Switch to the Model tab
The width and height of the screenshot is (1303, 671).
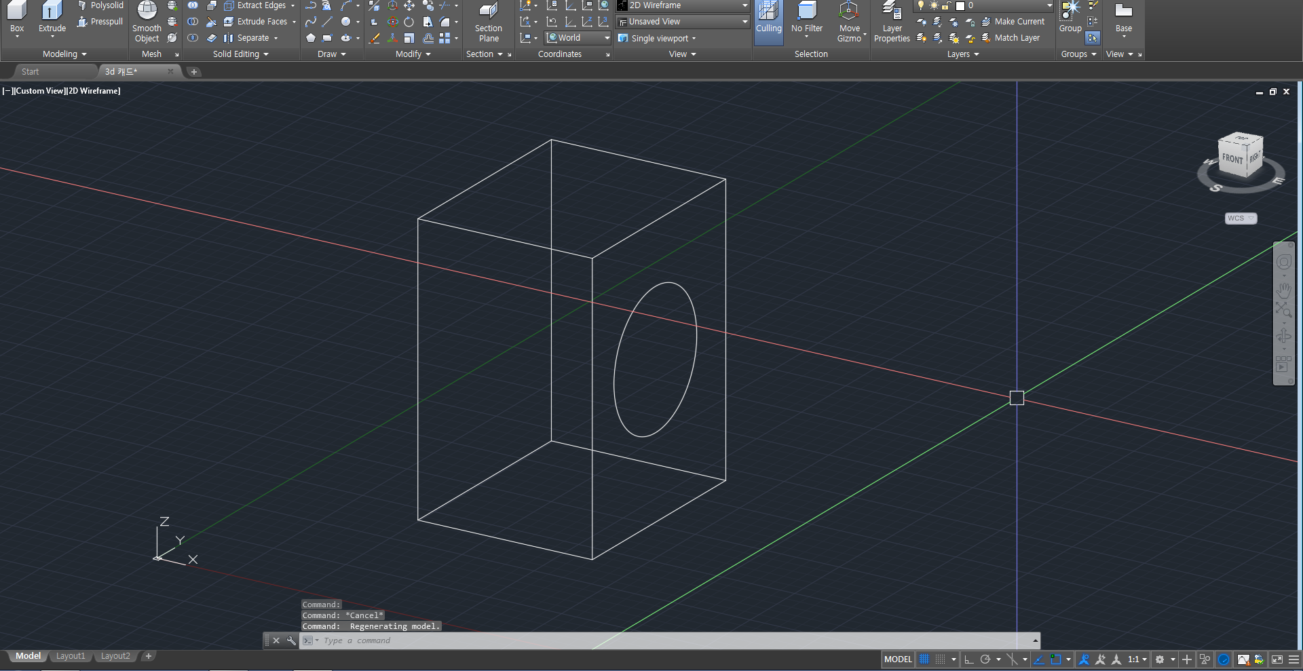[x=28, y=656]
